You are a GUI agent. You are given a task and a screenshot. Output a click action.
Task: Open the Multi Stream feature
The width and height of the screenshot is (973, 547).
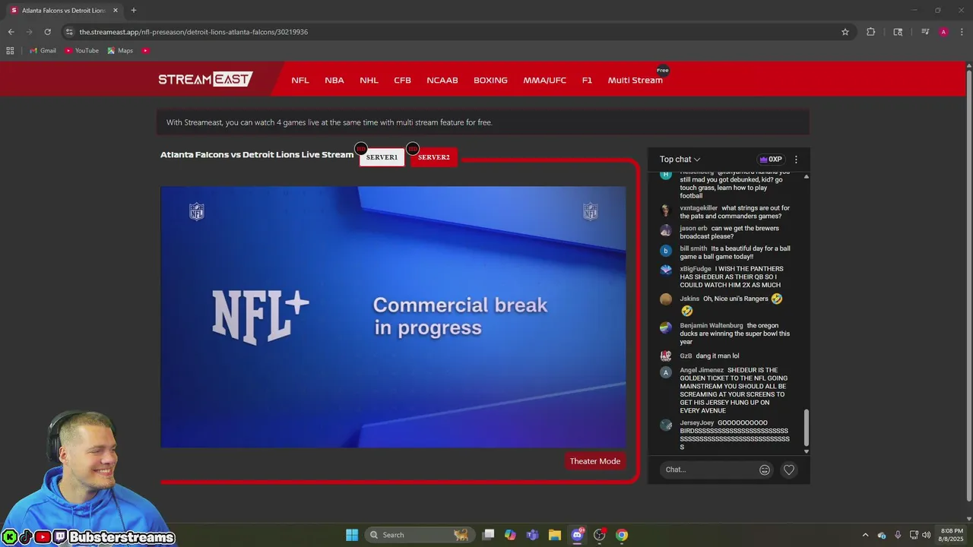tap(635, 80)
